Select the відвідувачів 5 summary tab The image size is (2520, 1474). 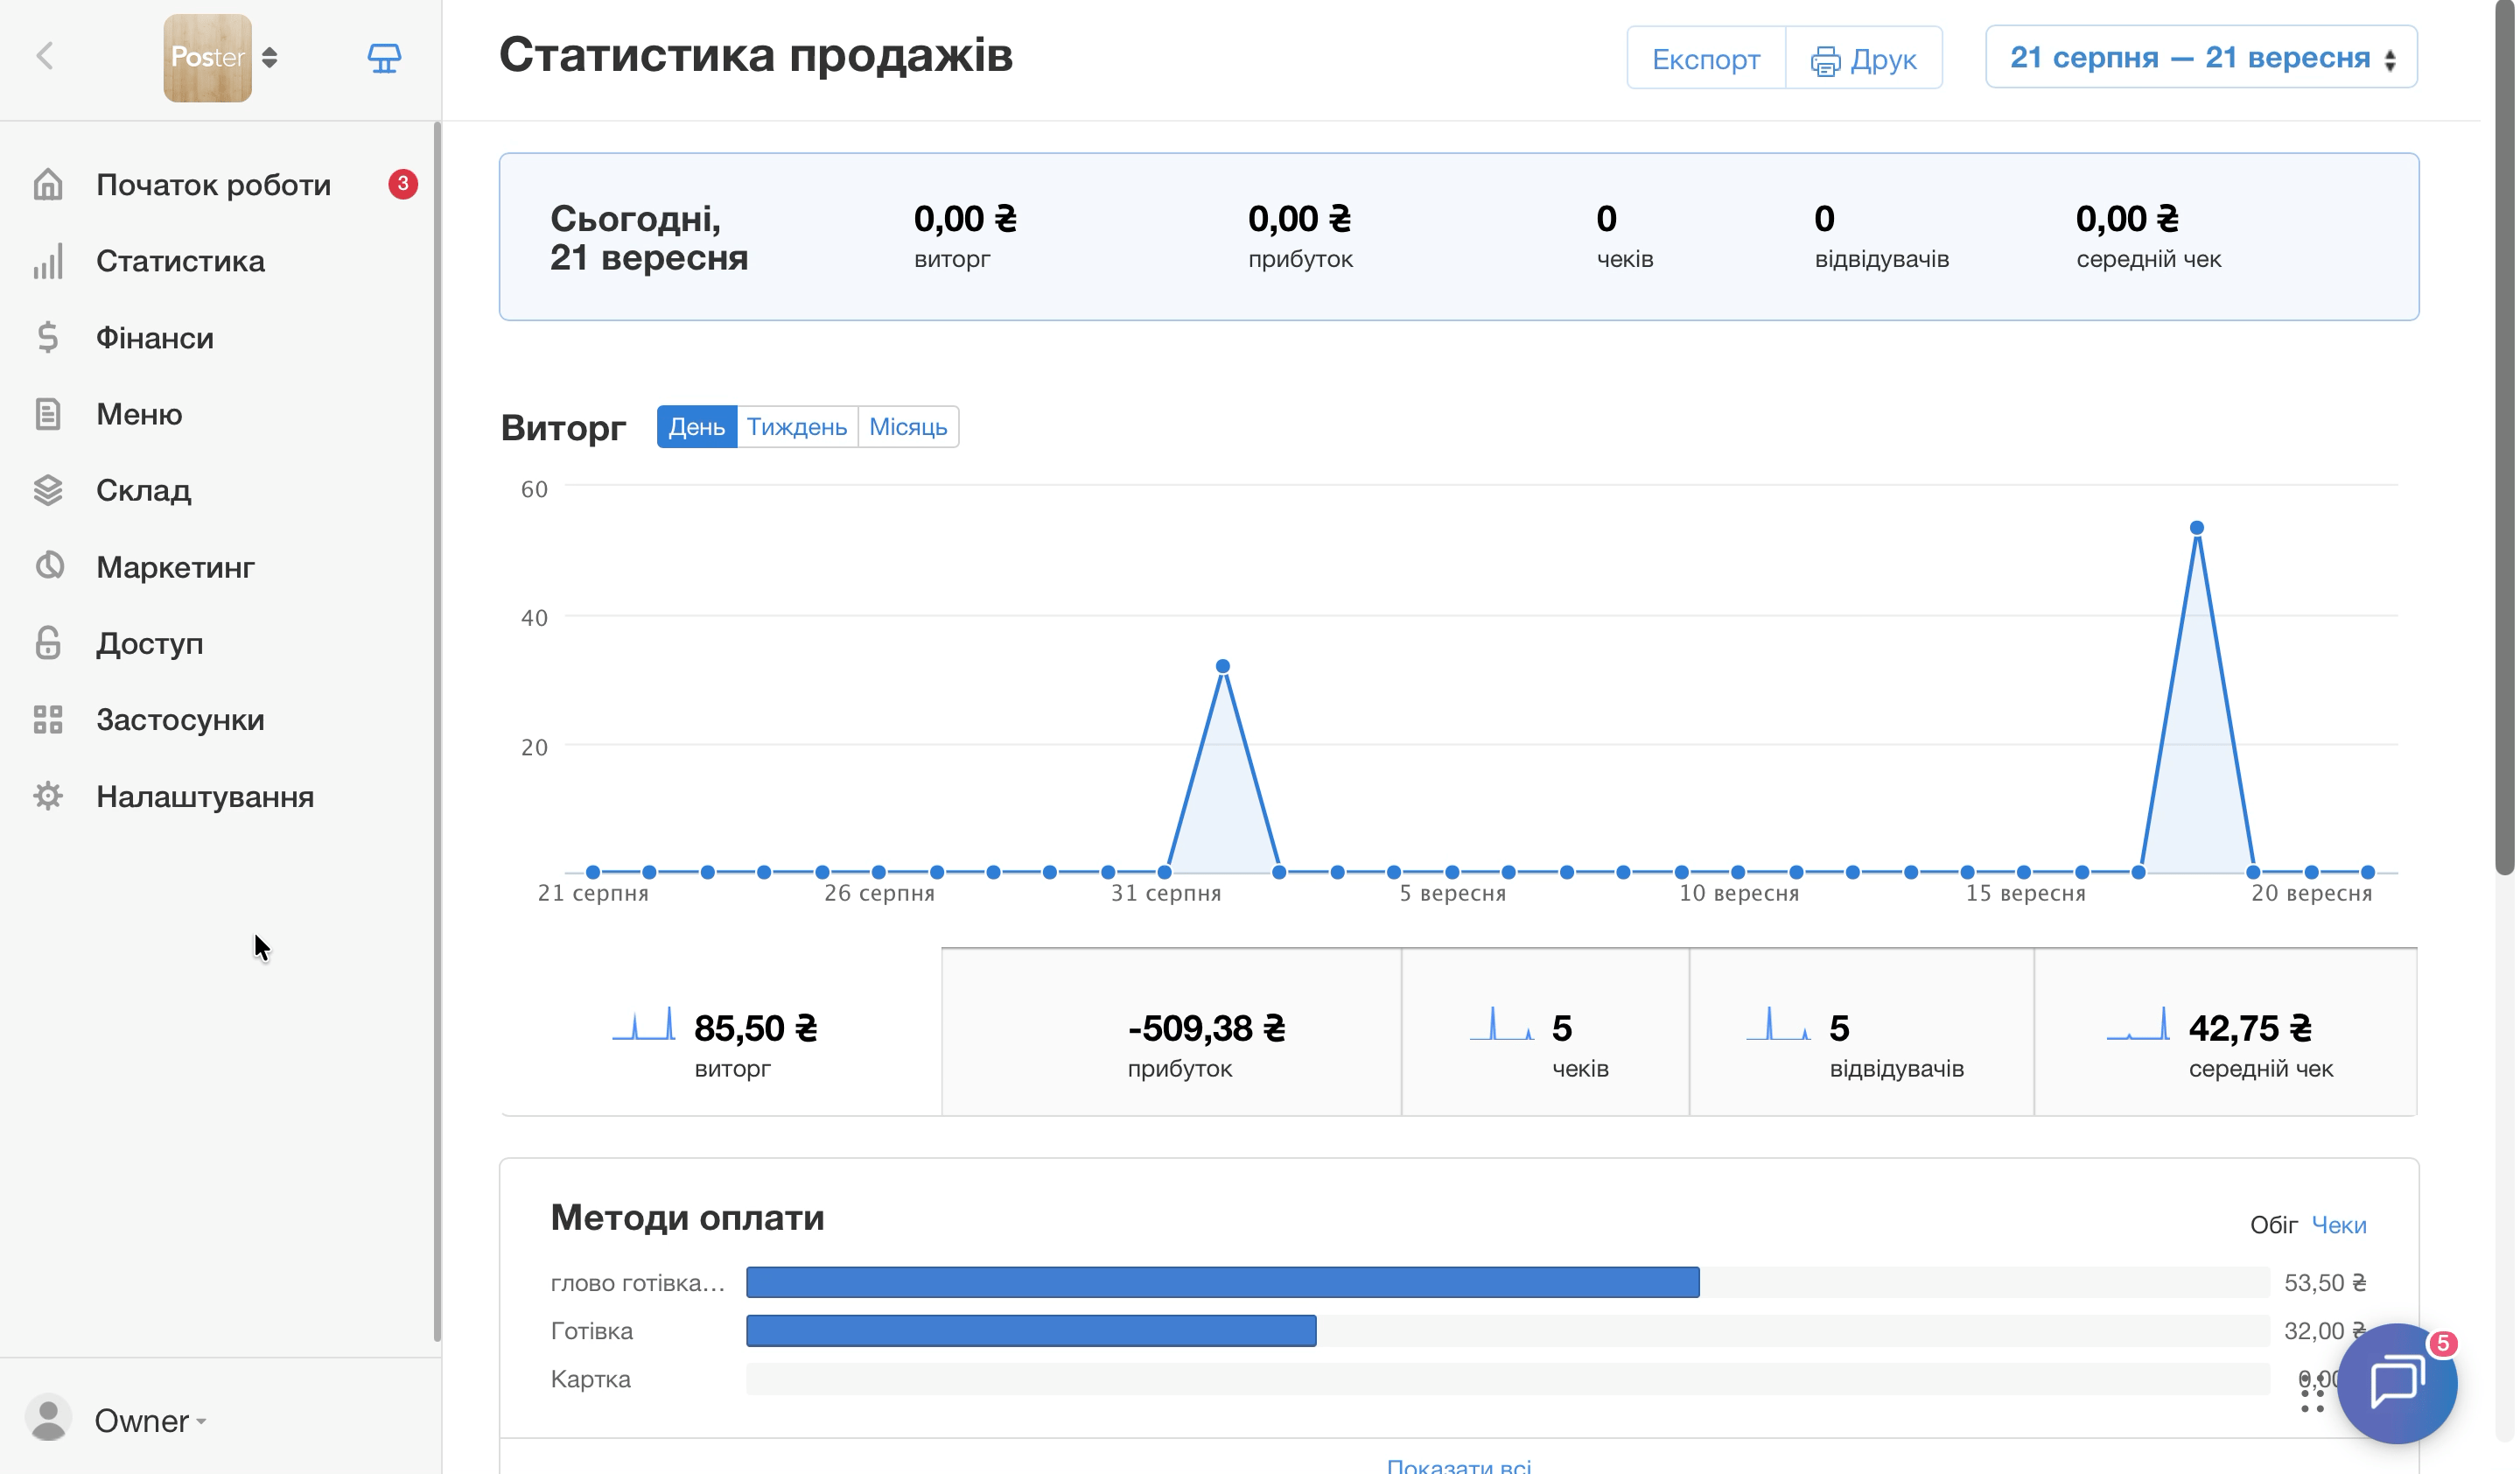(1862, 1032)
